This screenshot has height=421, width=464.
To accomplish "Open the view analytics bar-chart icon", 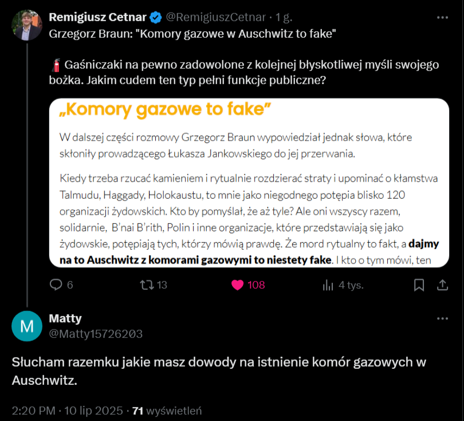I will click(328, 285).
